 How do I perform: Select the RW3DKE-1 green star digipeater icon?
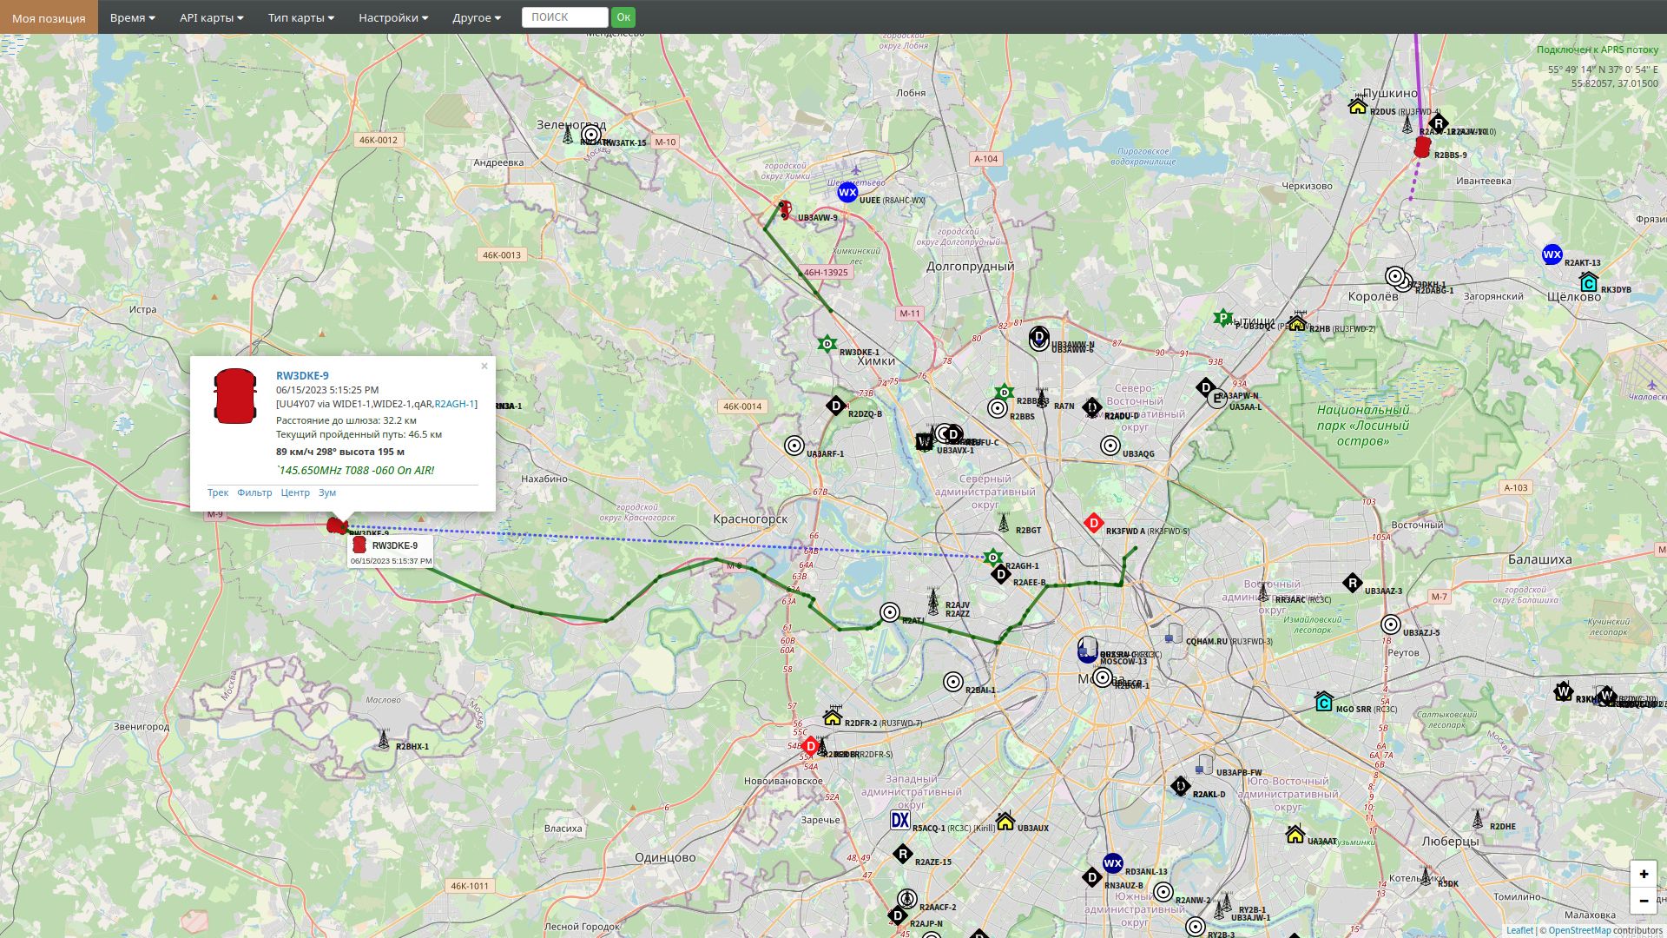(827, 345)
